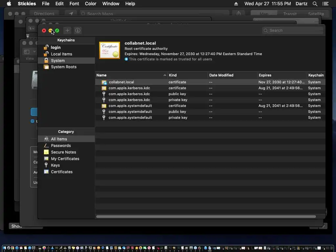Switch to Transit tab in Maps window
The width and height of the screenshot is (336, 252).
click(290, 14)
